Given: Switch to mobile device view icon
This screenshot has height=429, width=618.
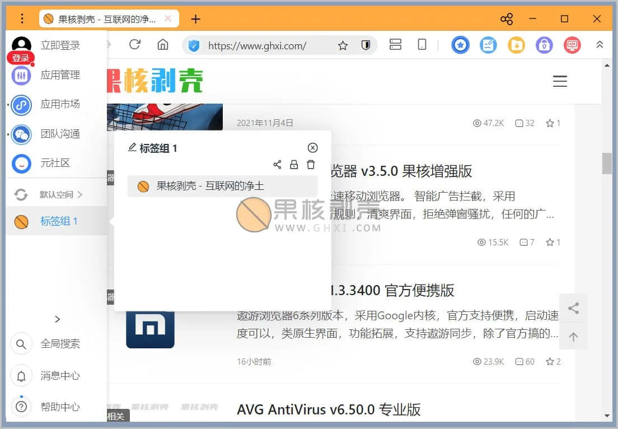Looking at the screenshot, I should point(422,45).
